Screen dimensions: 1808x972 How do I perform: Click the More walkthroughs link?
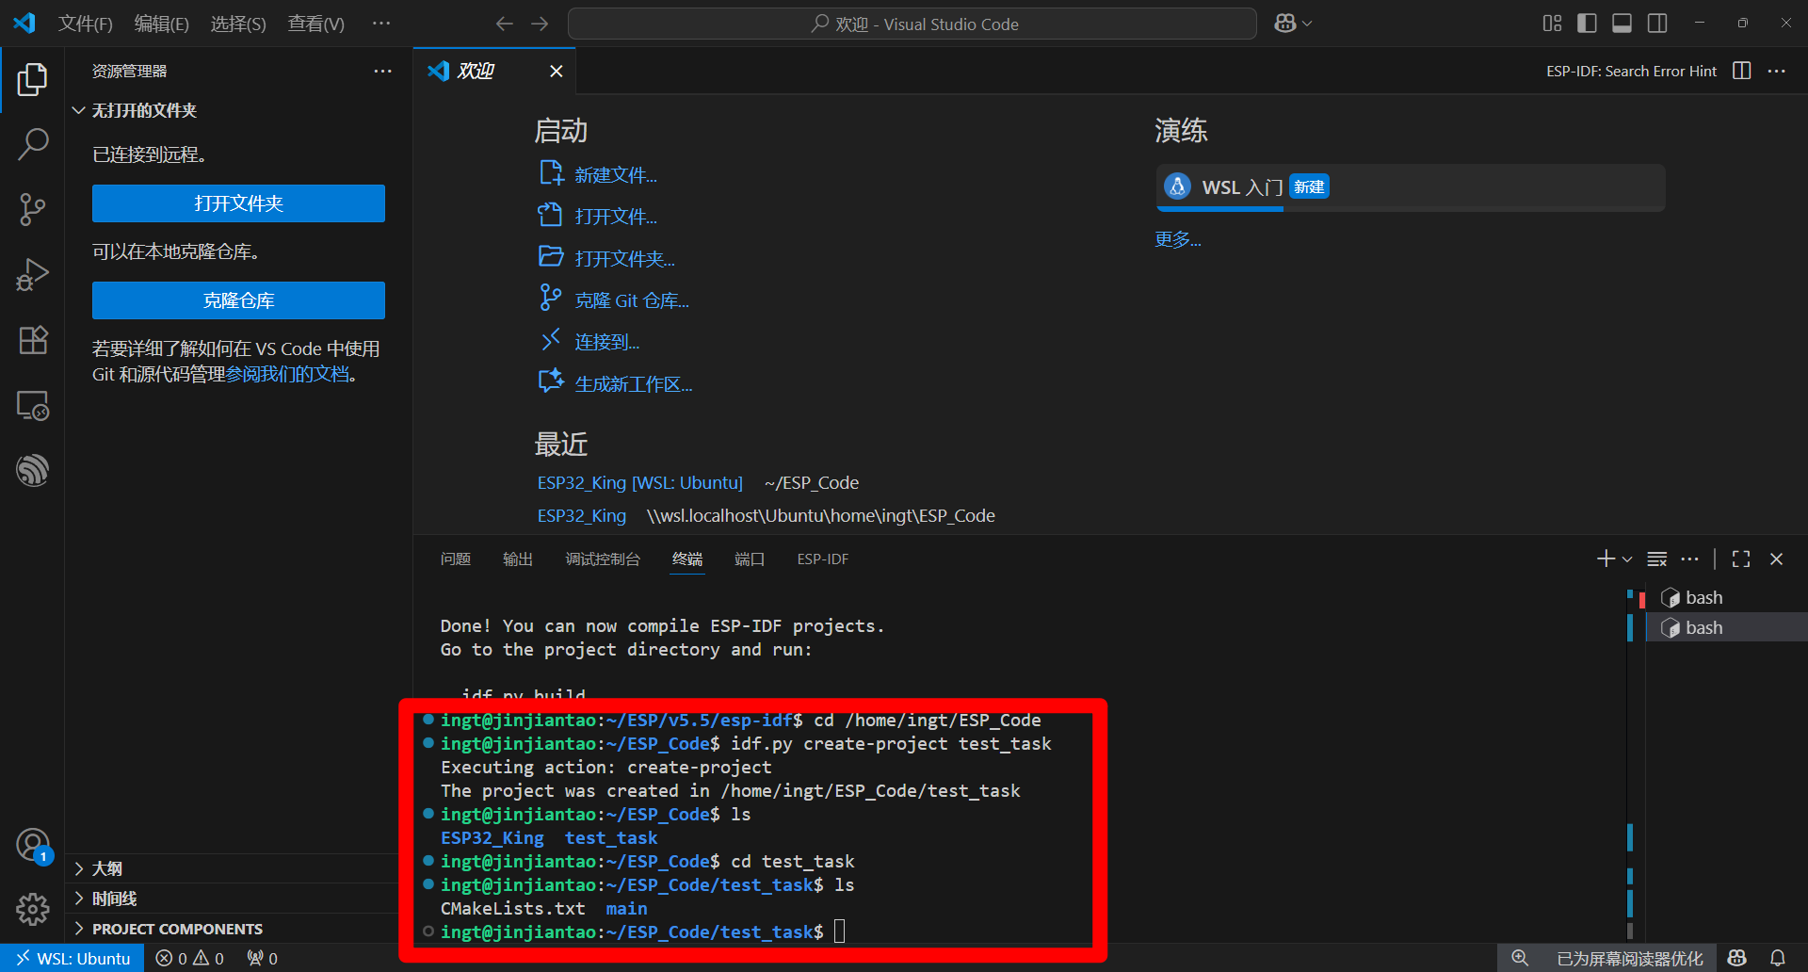[x=1178, y=239]
